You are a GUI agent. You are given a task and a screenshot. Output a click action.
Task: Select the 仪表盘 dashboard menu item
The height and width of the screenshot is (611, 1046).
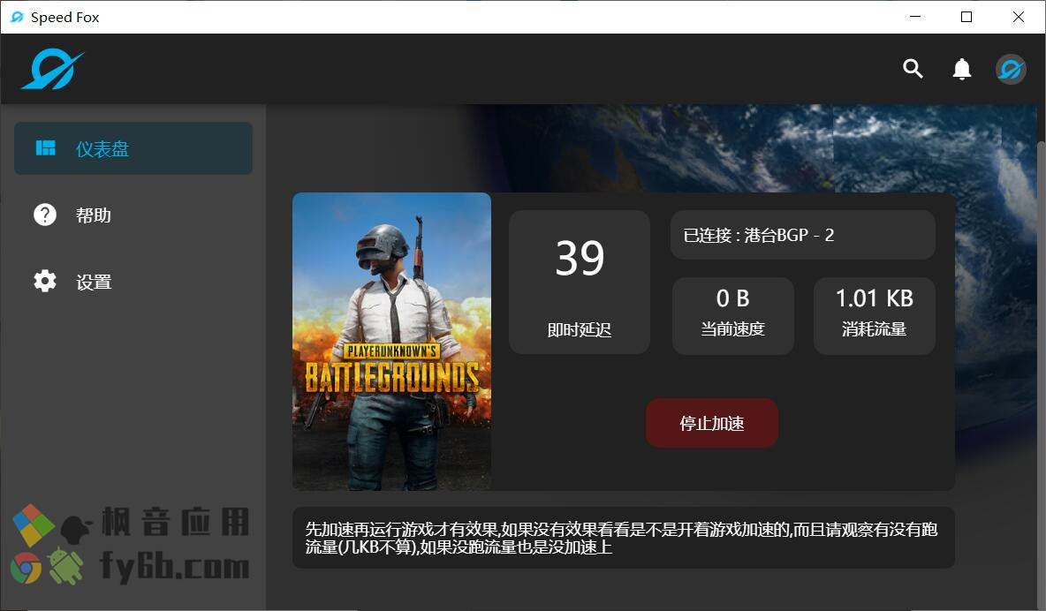(x=133, y=148)
